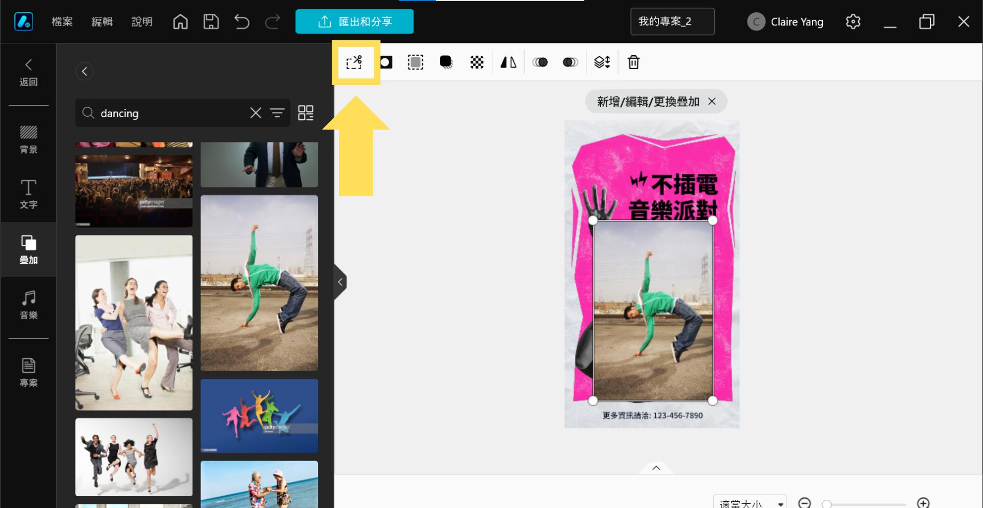Open the search filter options

click(x=278, y=113)
